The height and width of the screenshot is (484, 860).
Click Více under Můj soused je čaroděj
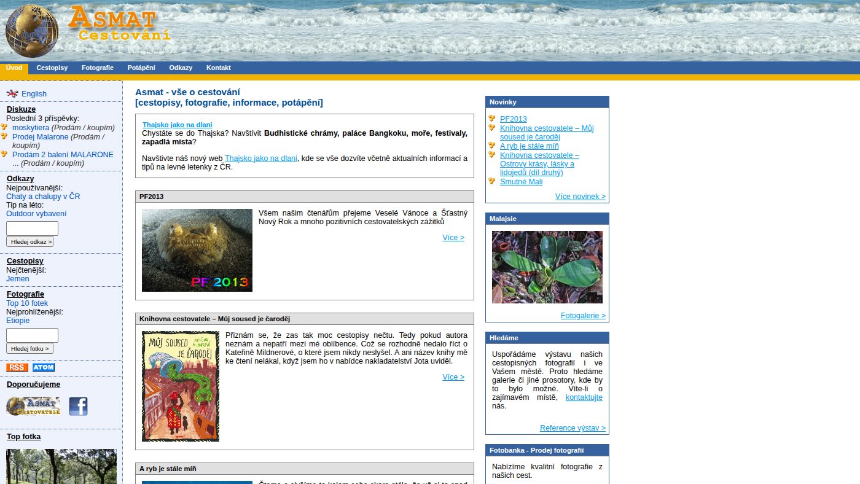point(453,377)
